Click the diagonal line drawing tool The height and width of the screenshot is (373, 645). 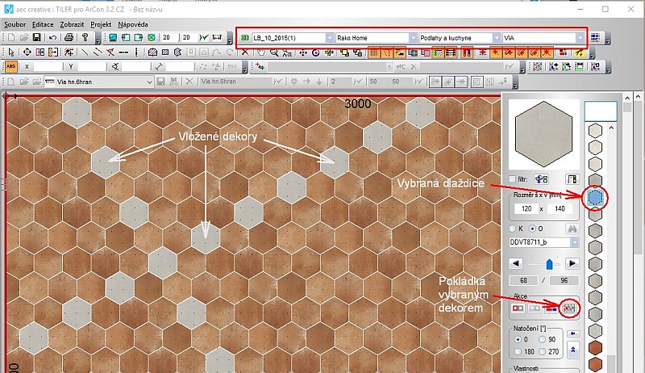[85, 52]
